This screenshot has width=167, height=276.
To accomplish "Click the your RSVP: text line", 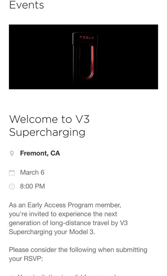I will pos(26,258).
